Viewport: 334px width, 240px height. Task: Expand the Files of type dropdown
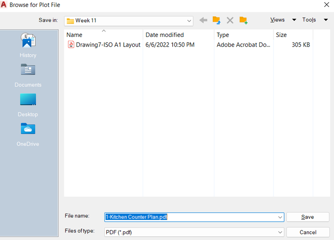coord(280,232)
